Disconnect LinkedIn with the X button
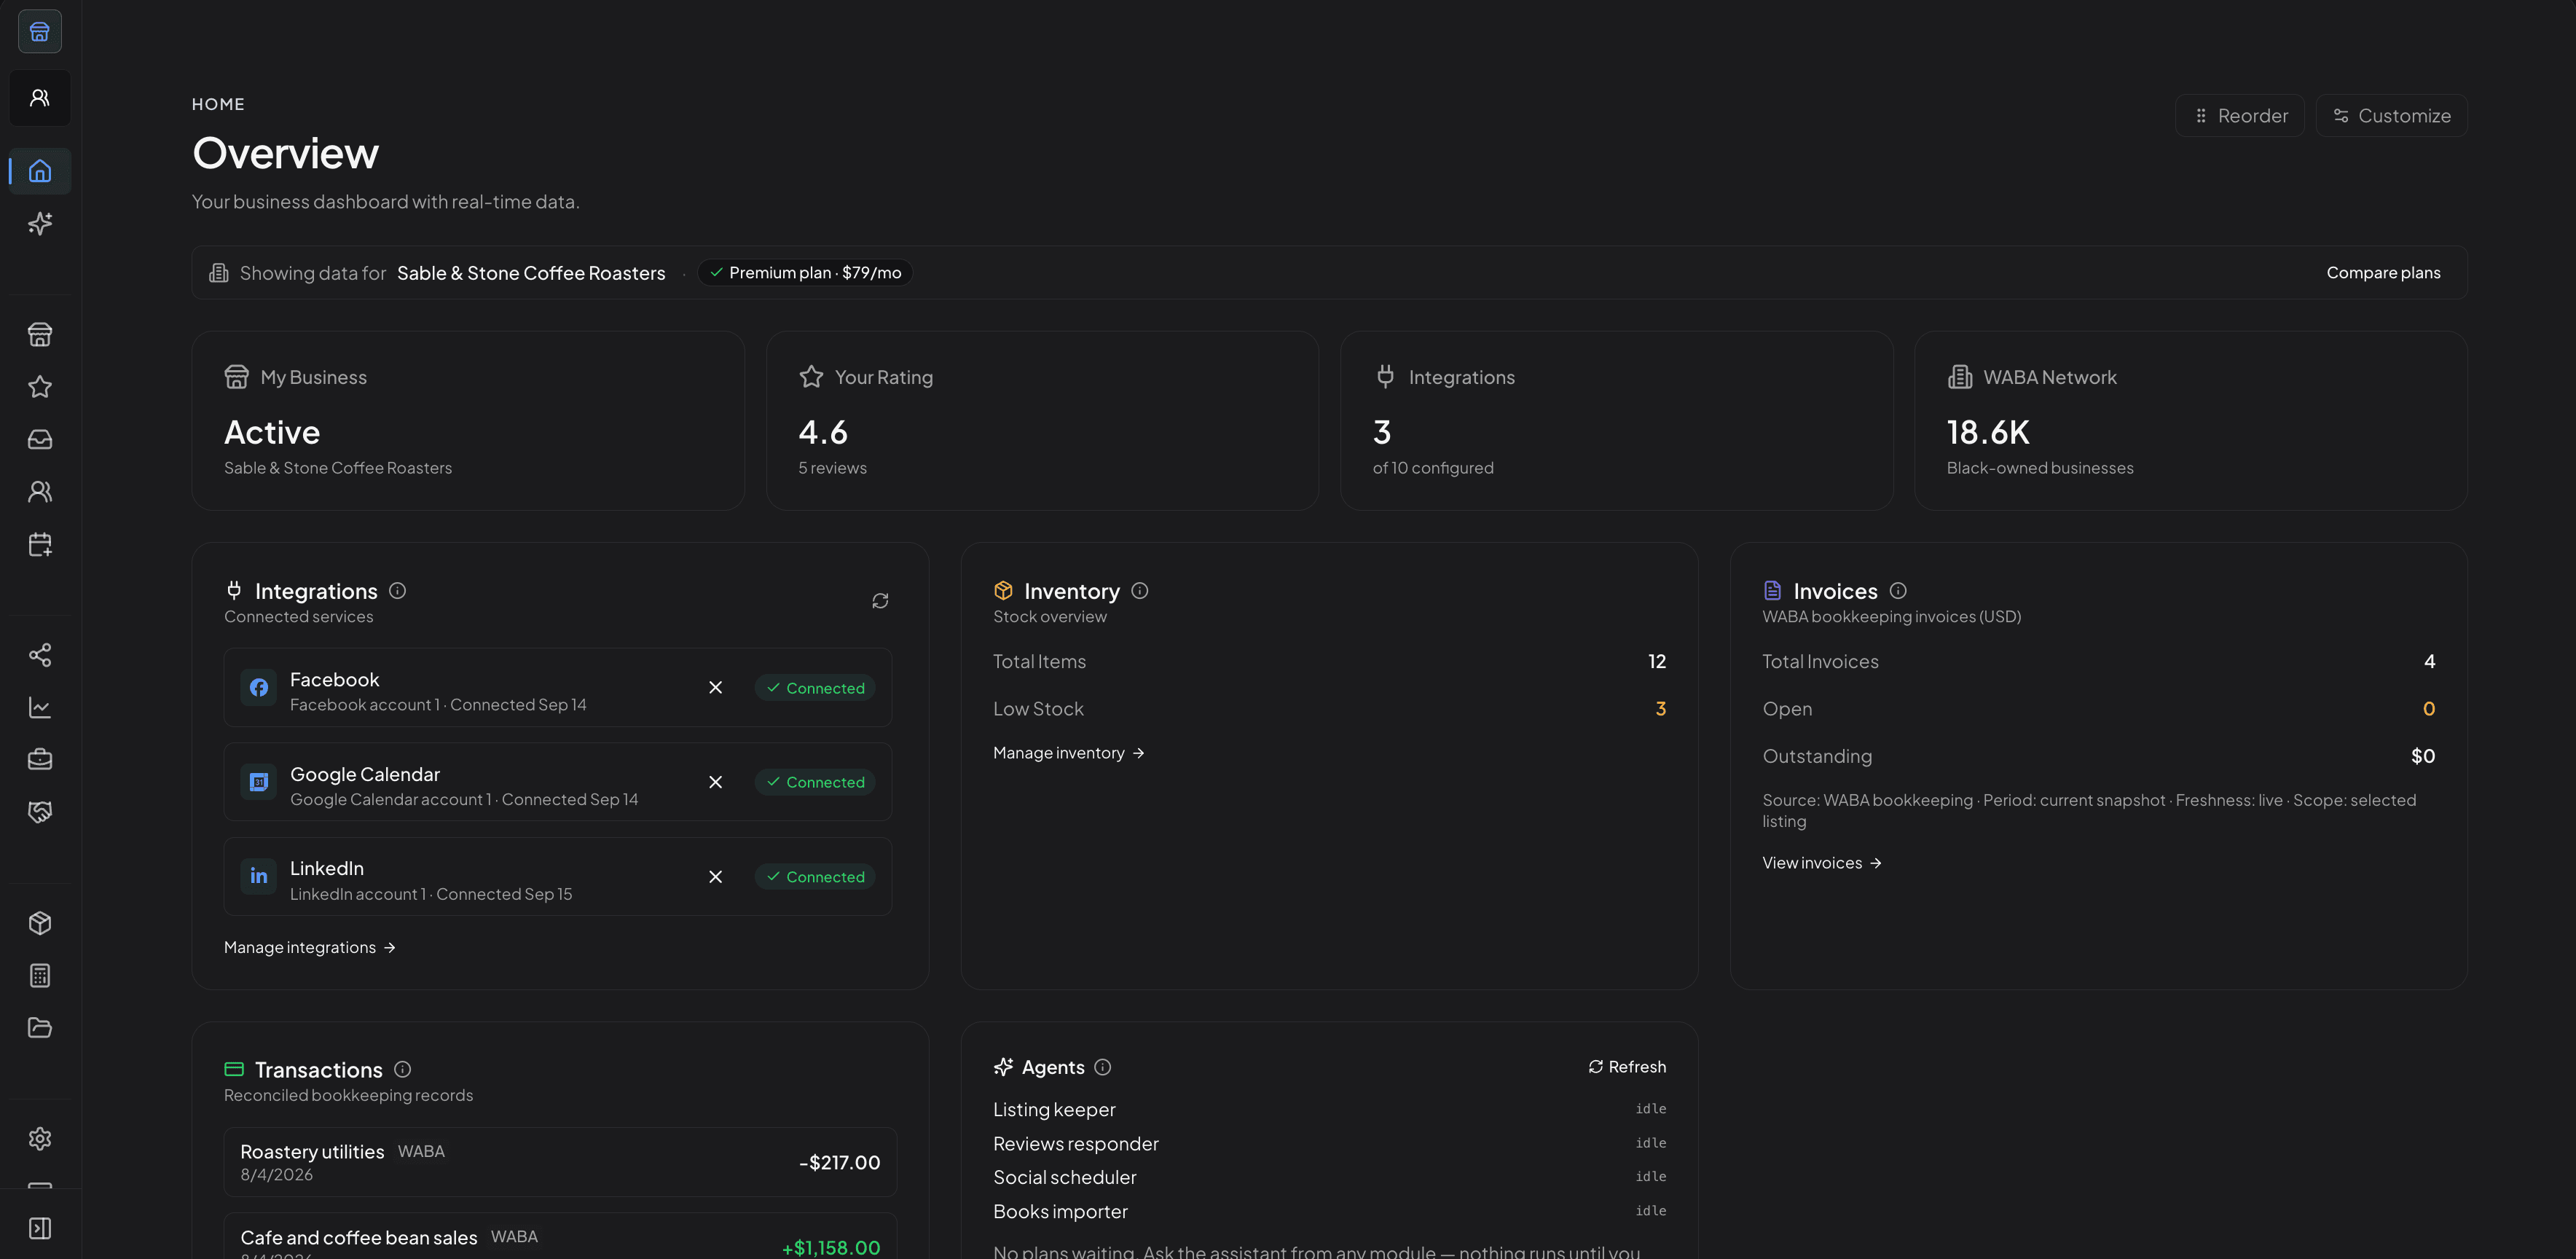Screen dimensions: 2576x1259 (x=716, y=877)
